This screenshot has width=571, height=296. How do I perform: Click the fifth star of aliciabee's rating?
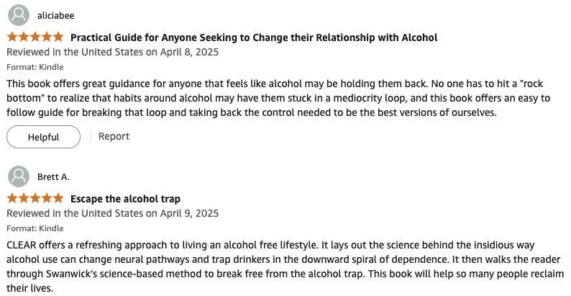58,37
